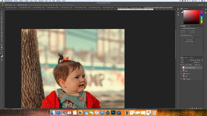This screenshot has height=116, width=207.
Task: Switch to the Canales tab
Action: [186, 58]
